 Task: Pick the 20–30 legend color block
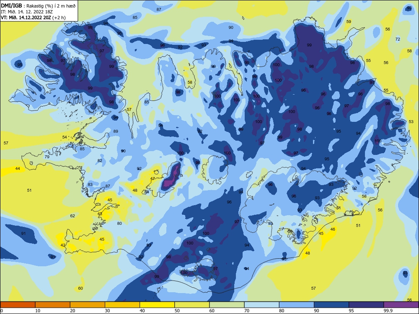88,305
